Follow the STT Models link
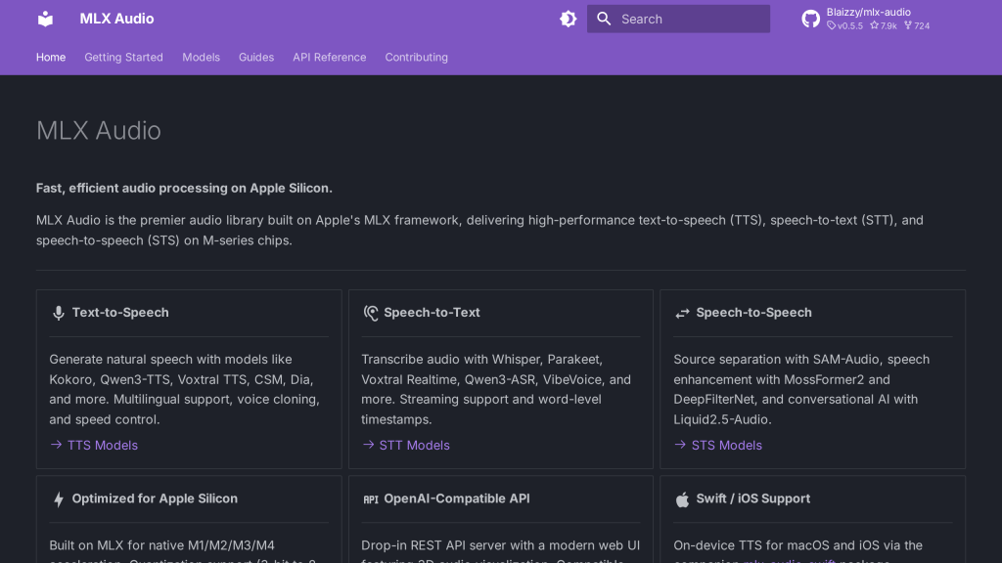This screenshot has height=563, width=1002. tap(415, 446)
